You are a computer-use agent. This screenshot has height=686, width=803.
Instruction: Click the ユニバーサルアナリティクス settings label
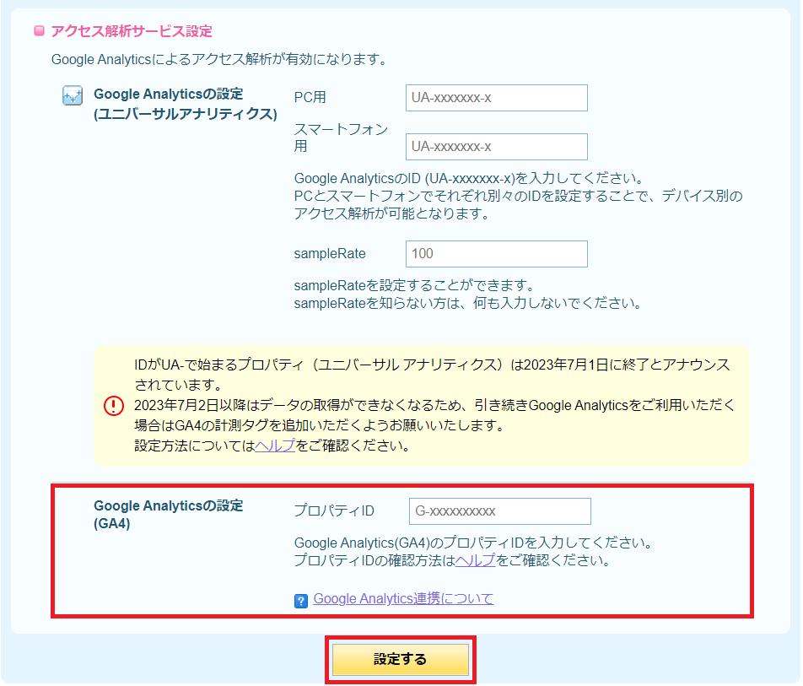pyautogui.click(x=186, y=104)
